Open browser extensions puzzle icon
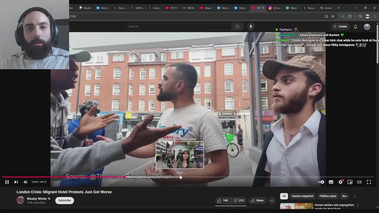The image size is (379, 213). pyautogui.click(x=350, y=16)
